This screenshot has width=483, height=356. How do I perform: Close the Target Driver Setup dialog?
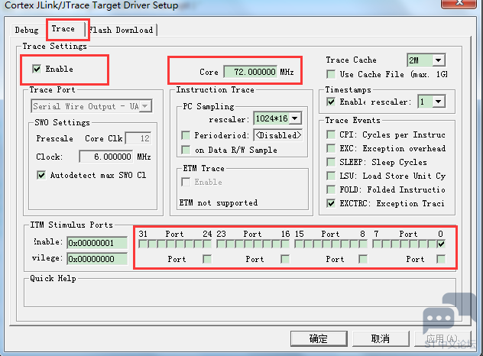click(459, 3)
